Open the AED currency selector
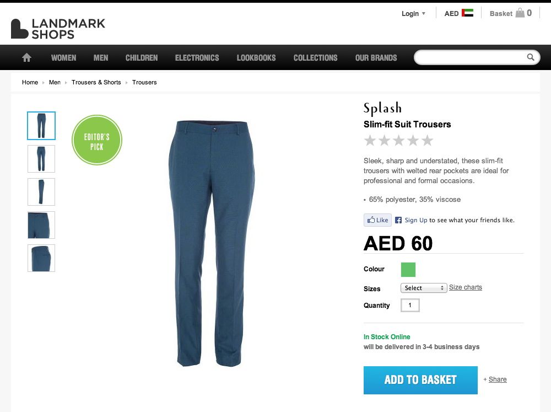The width and height of the screenshot is (551, 412). 458,13
